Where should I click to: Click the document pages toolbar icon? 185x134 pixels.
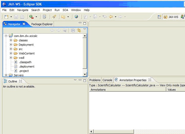tap(44, 17)
